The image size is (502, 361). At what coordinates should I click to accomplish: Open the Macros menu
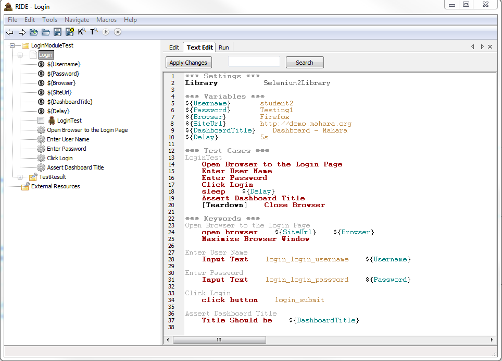pos(106,19)
